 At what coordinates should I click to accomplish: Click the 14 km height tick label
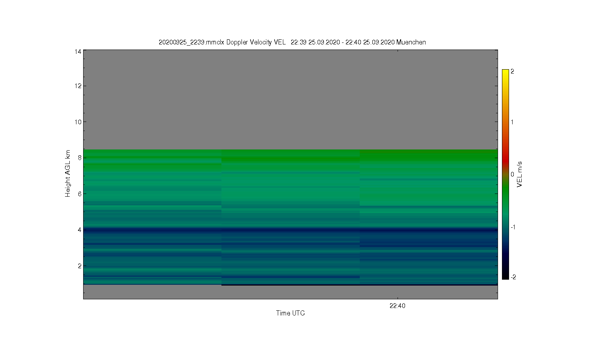(78, 52)
